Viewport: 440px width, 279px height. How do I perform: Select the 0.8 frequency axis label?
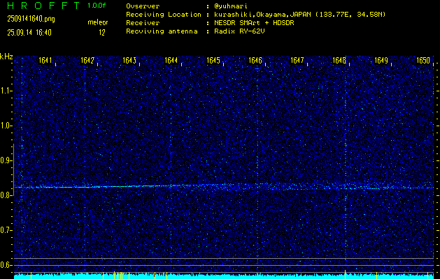pos(6,195)
